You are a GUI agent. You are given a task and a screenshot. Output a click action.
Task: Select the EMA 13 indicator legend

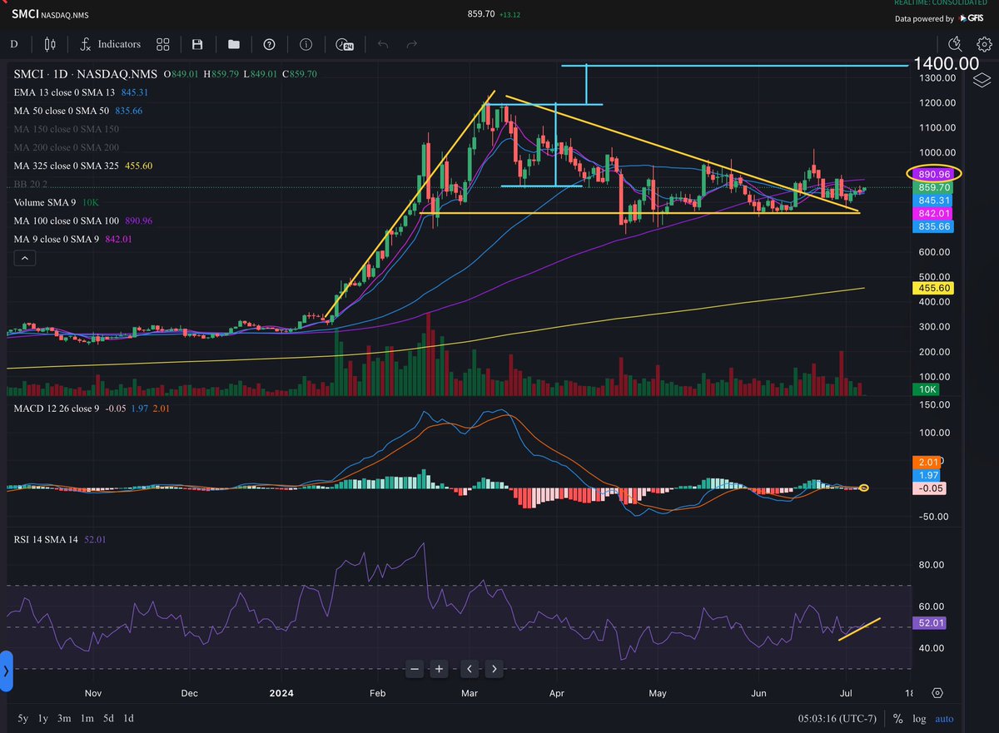click(x=81, y=92)
